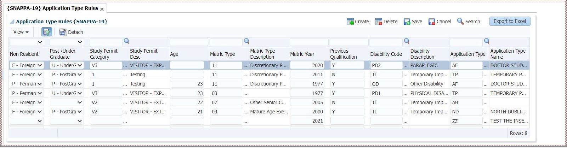Click the Create record icon
This screenshot has height=148, width=567.
pos(350,22)
